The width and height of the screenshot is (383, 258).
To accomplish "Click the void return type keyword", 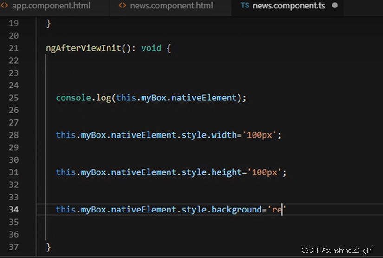I will click(151, 48).
